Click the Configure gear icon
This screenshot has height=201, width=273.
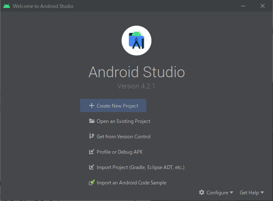[x=202, y=192]
